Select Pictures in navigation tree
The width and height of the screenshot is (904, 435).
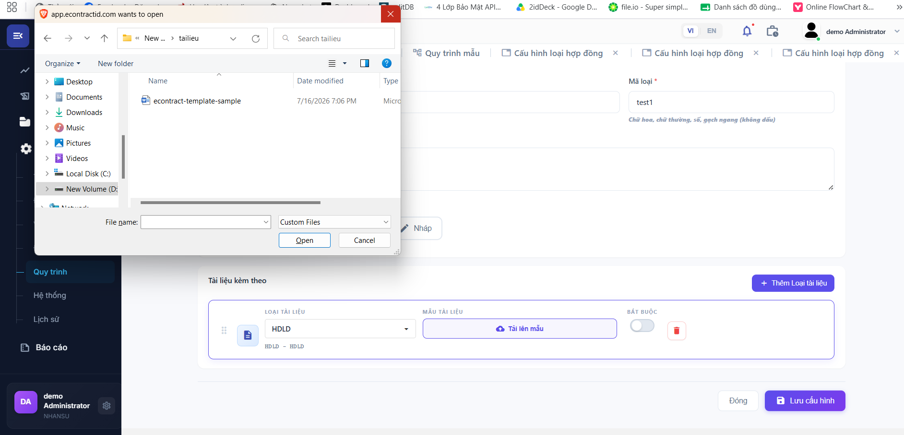pos(78,143)
